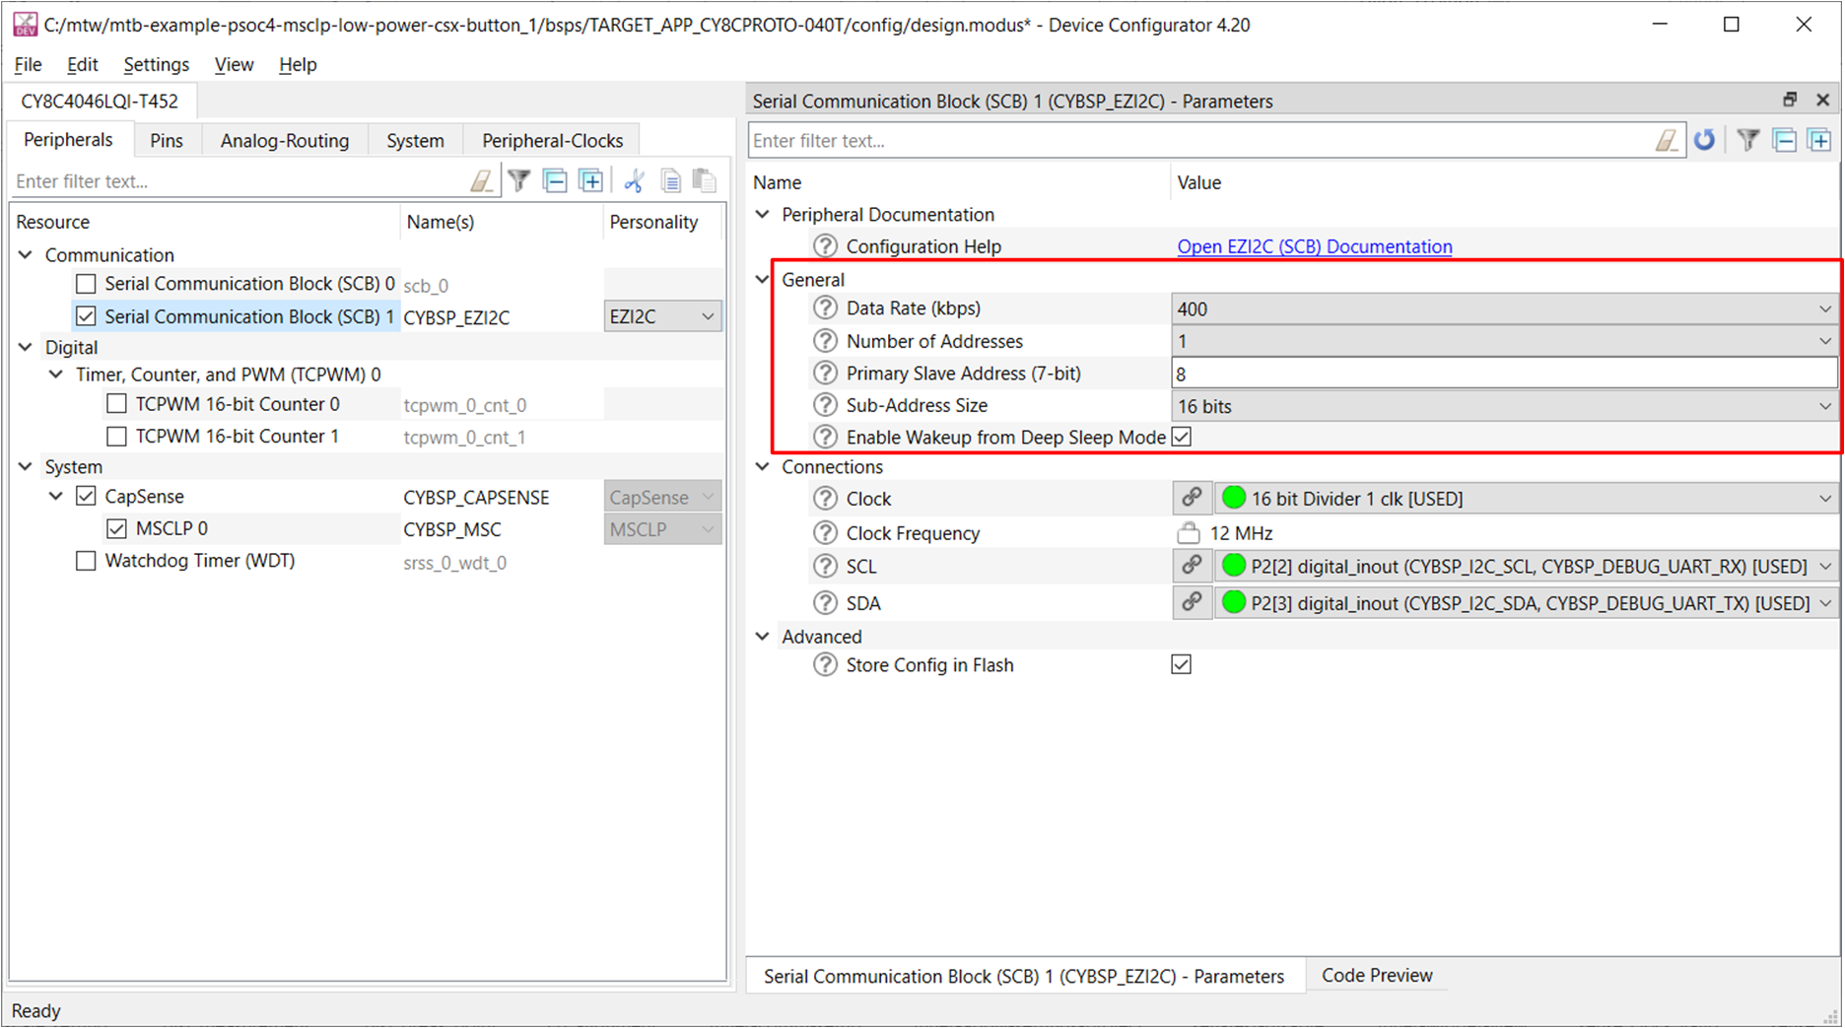Show help for Enable Wakeup from Deep Sleep
The image size is (1845, 1028).
click(x=825, y=437)
